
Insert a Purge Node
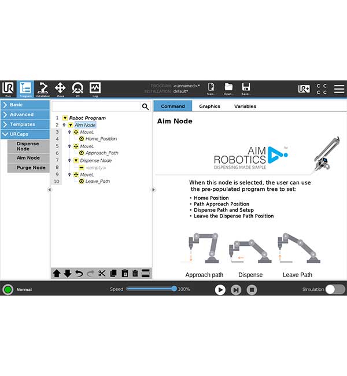(28, 168)
